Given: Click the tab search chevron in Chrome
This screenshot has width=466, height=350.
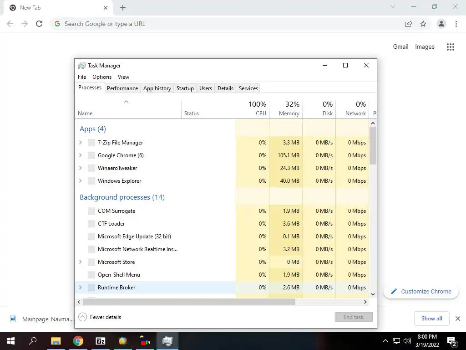Looking at the screenshot, I should pyautogui.click(x=393, y=6).
